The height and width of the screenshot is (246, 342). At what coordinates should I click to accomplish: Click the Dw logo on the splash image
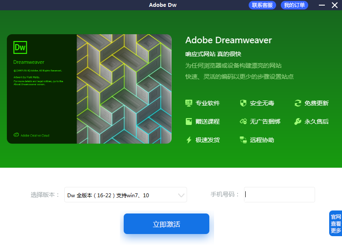click(20, 47)
